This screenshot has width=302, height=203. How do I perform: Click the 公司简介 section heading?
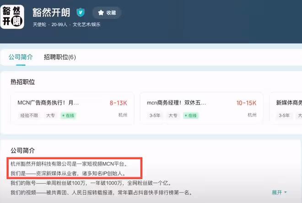[x=23, y=150]
